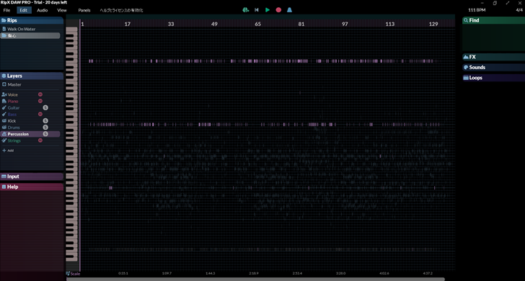Toggle solo on the Kick layer
This screenshot has width=525, height=281.
click(x=45, y=121)
